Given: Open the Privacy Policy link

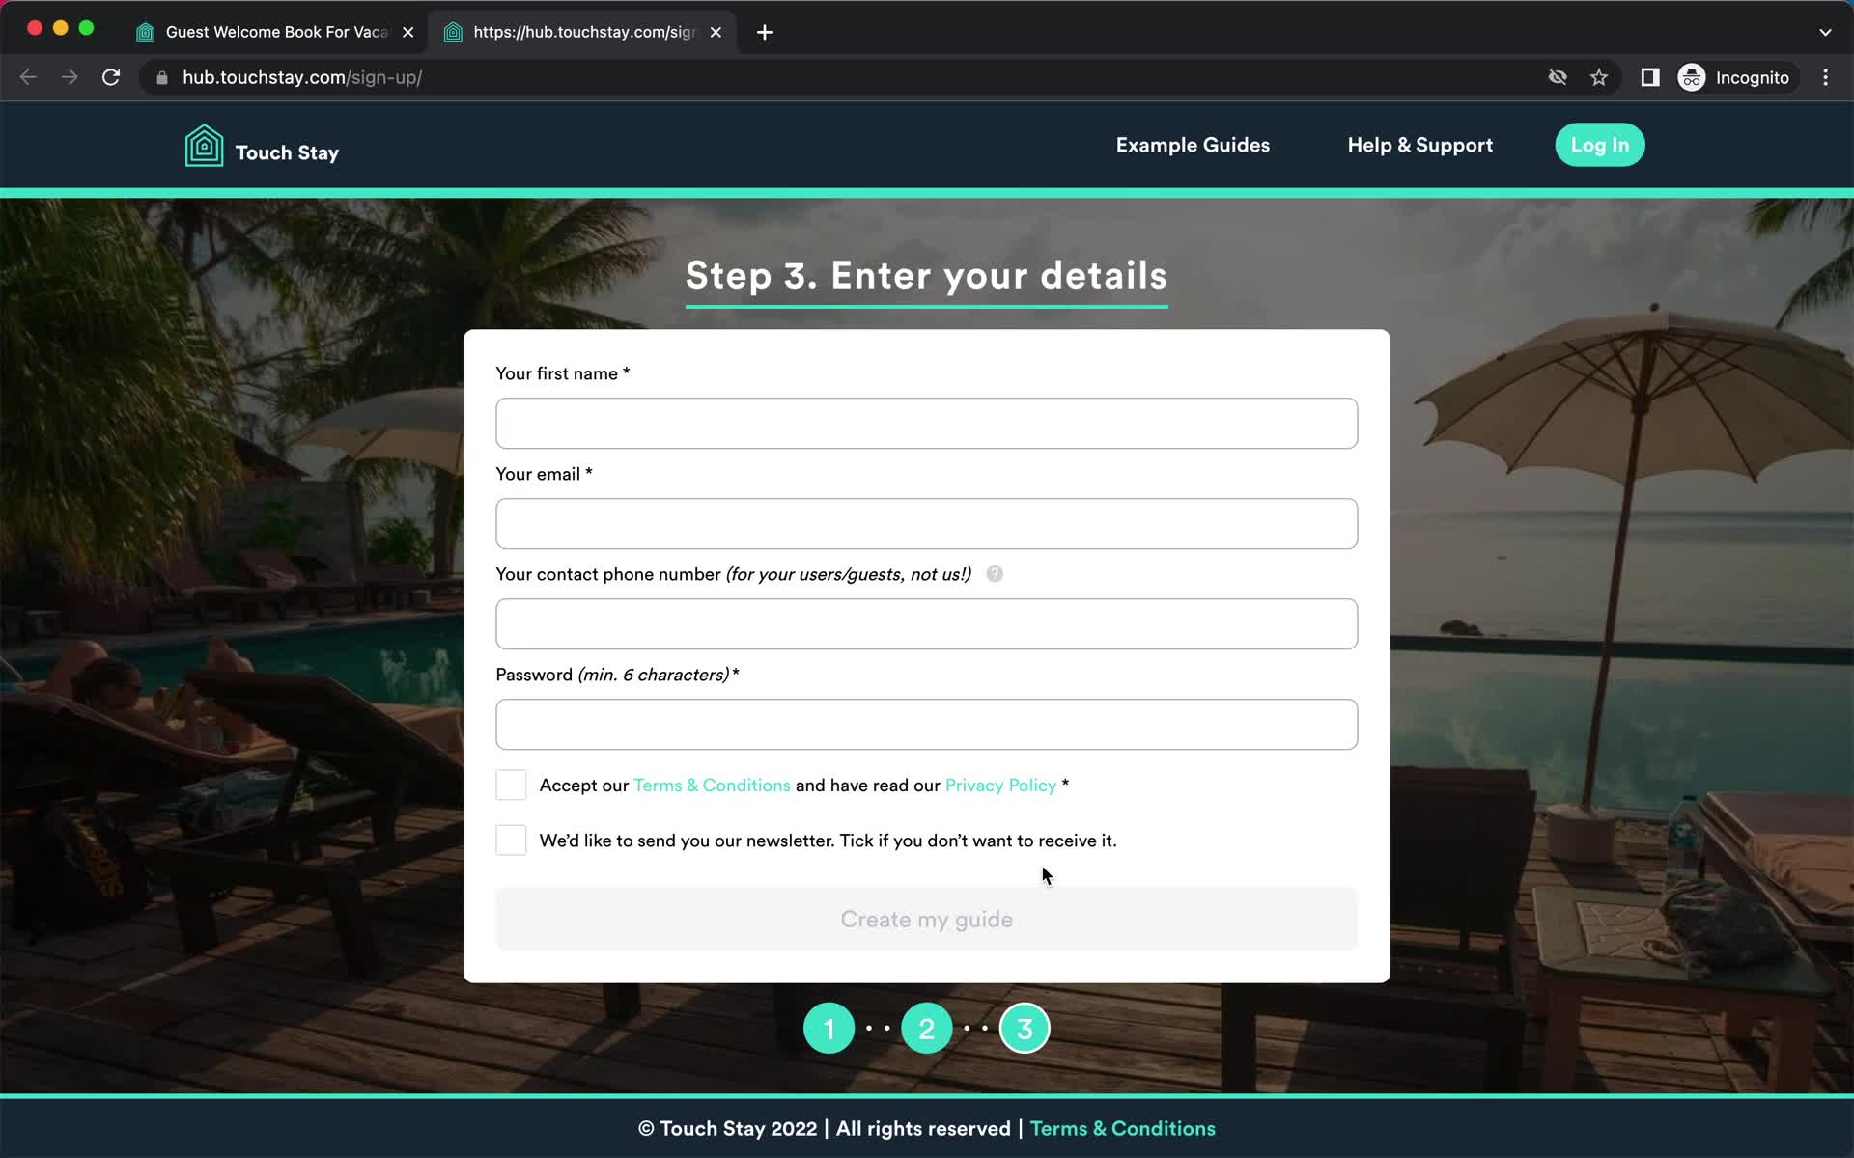Looking at the screenshot, I should click(x=999, y=785).
